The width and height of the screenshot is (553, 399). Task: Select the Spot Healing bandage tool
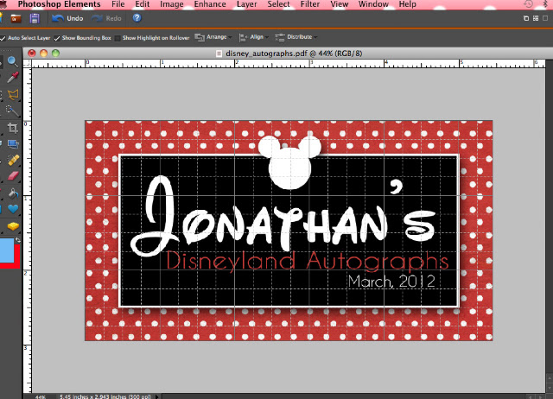(x=13, y=160)
